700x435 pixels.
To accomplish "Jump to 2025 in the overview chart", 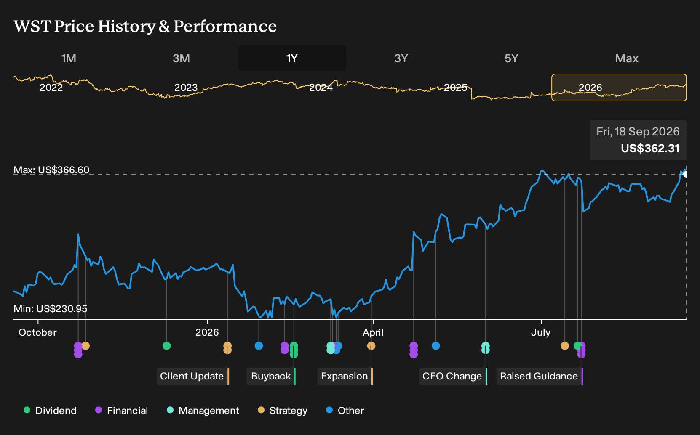I will 455,88.
